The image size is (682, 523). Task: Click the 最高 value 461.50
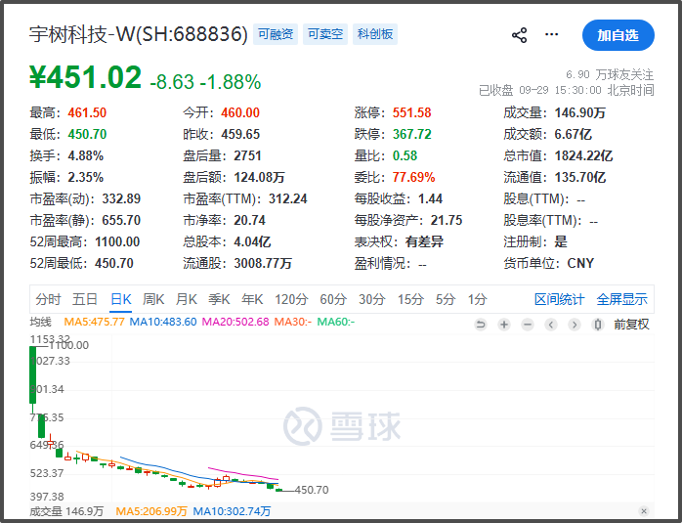click(x=87, y=113)
